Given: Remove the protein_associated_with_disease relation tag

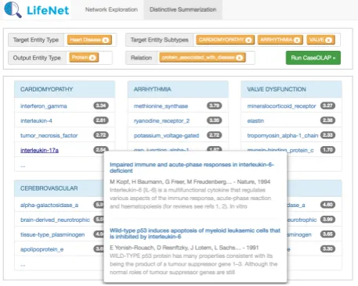Looking at the screenshot, I should click(239, 58).
